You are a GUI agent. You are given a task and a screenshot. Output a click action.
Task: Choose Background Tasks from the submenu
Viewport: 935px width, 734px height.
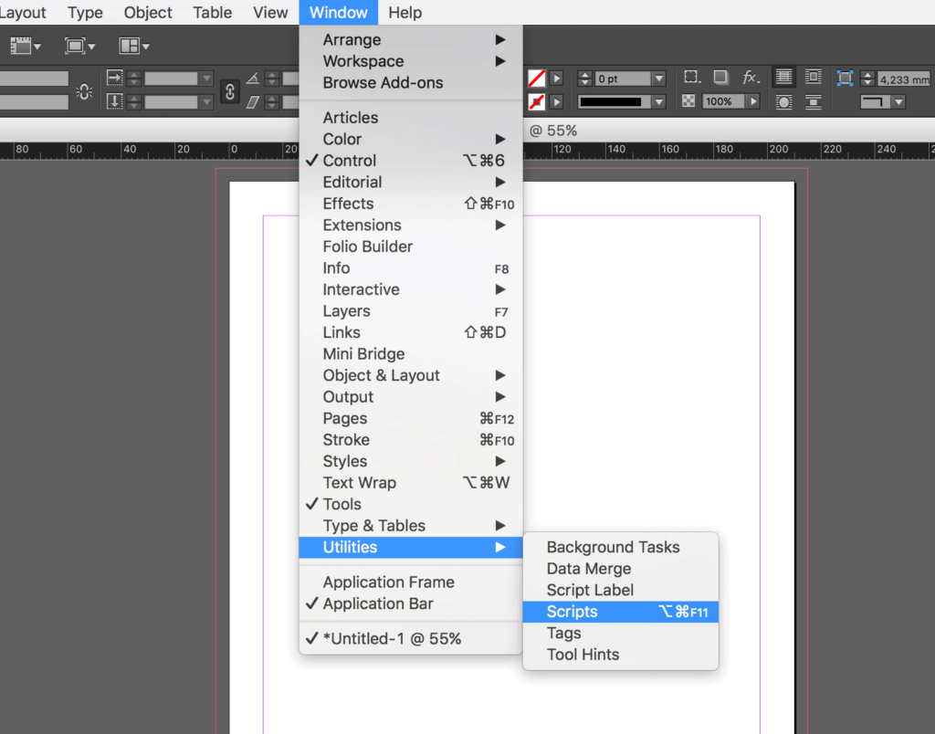coord(613,547)
